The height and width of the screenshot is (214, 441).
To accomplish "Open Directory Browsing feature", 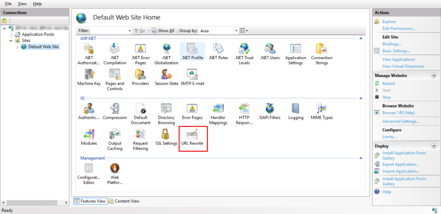I will (x=166, y=114).
